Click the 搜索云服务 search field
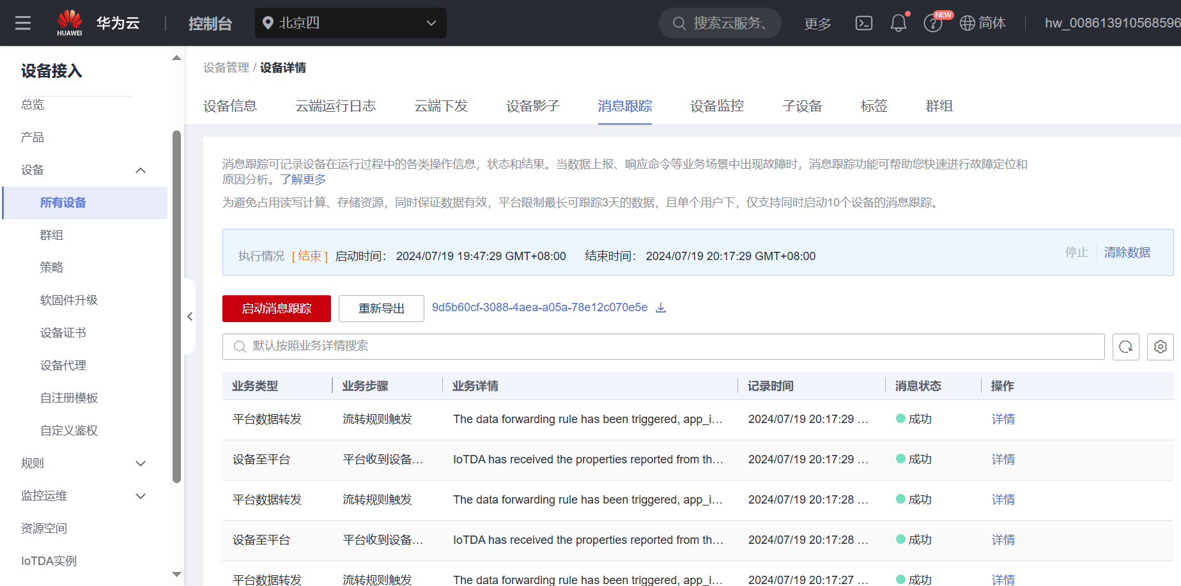 pos(720,23)
